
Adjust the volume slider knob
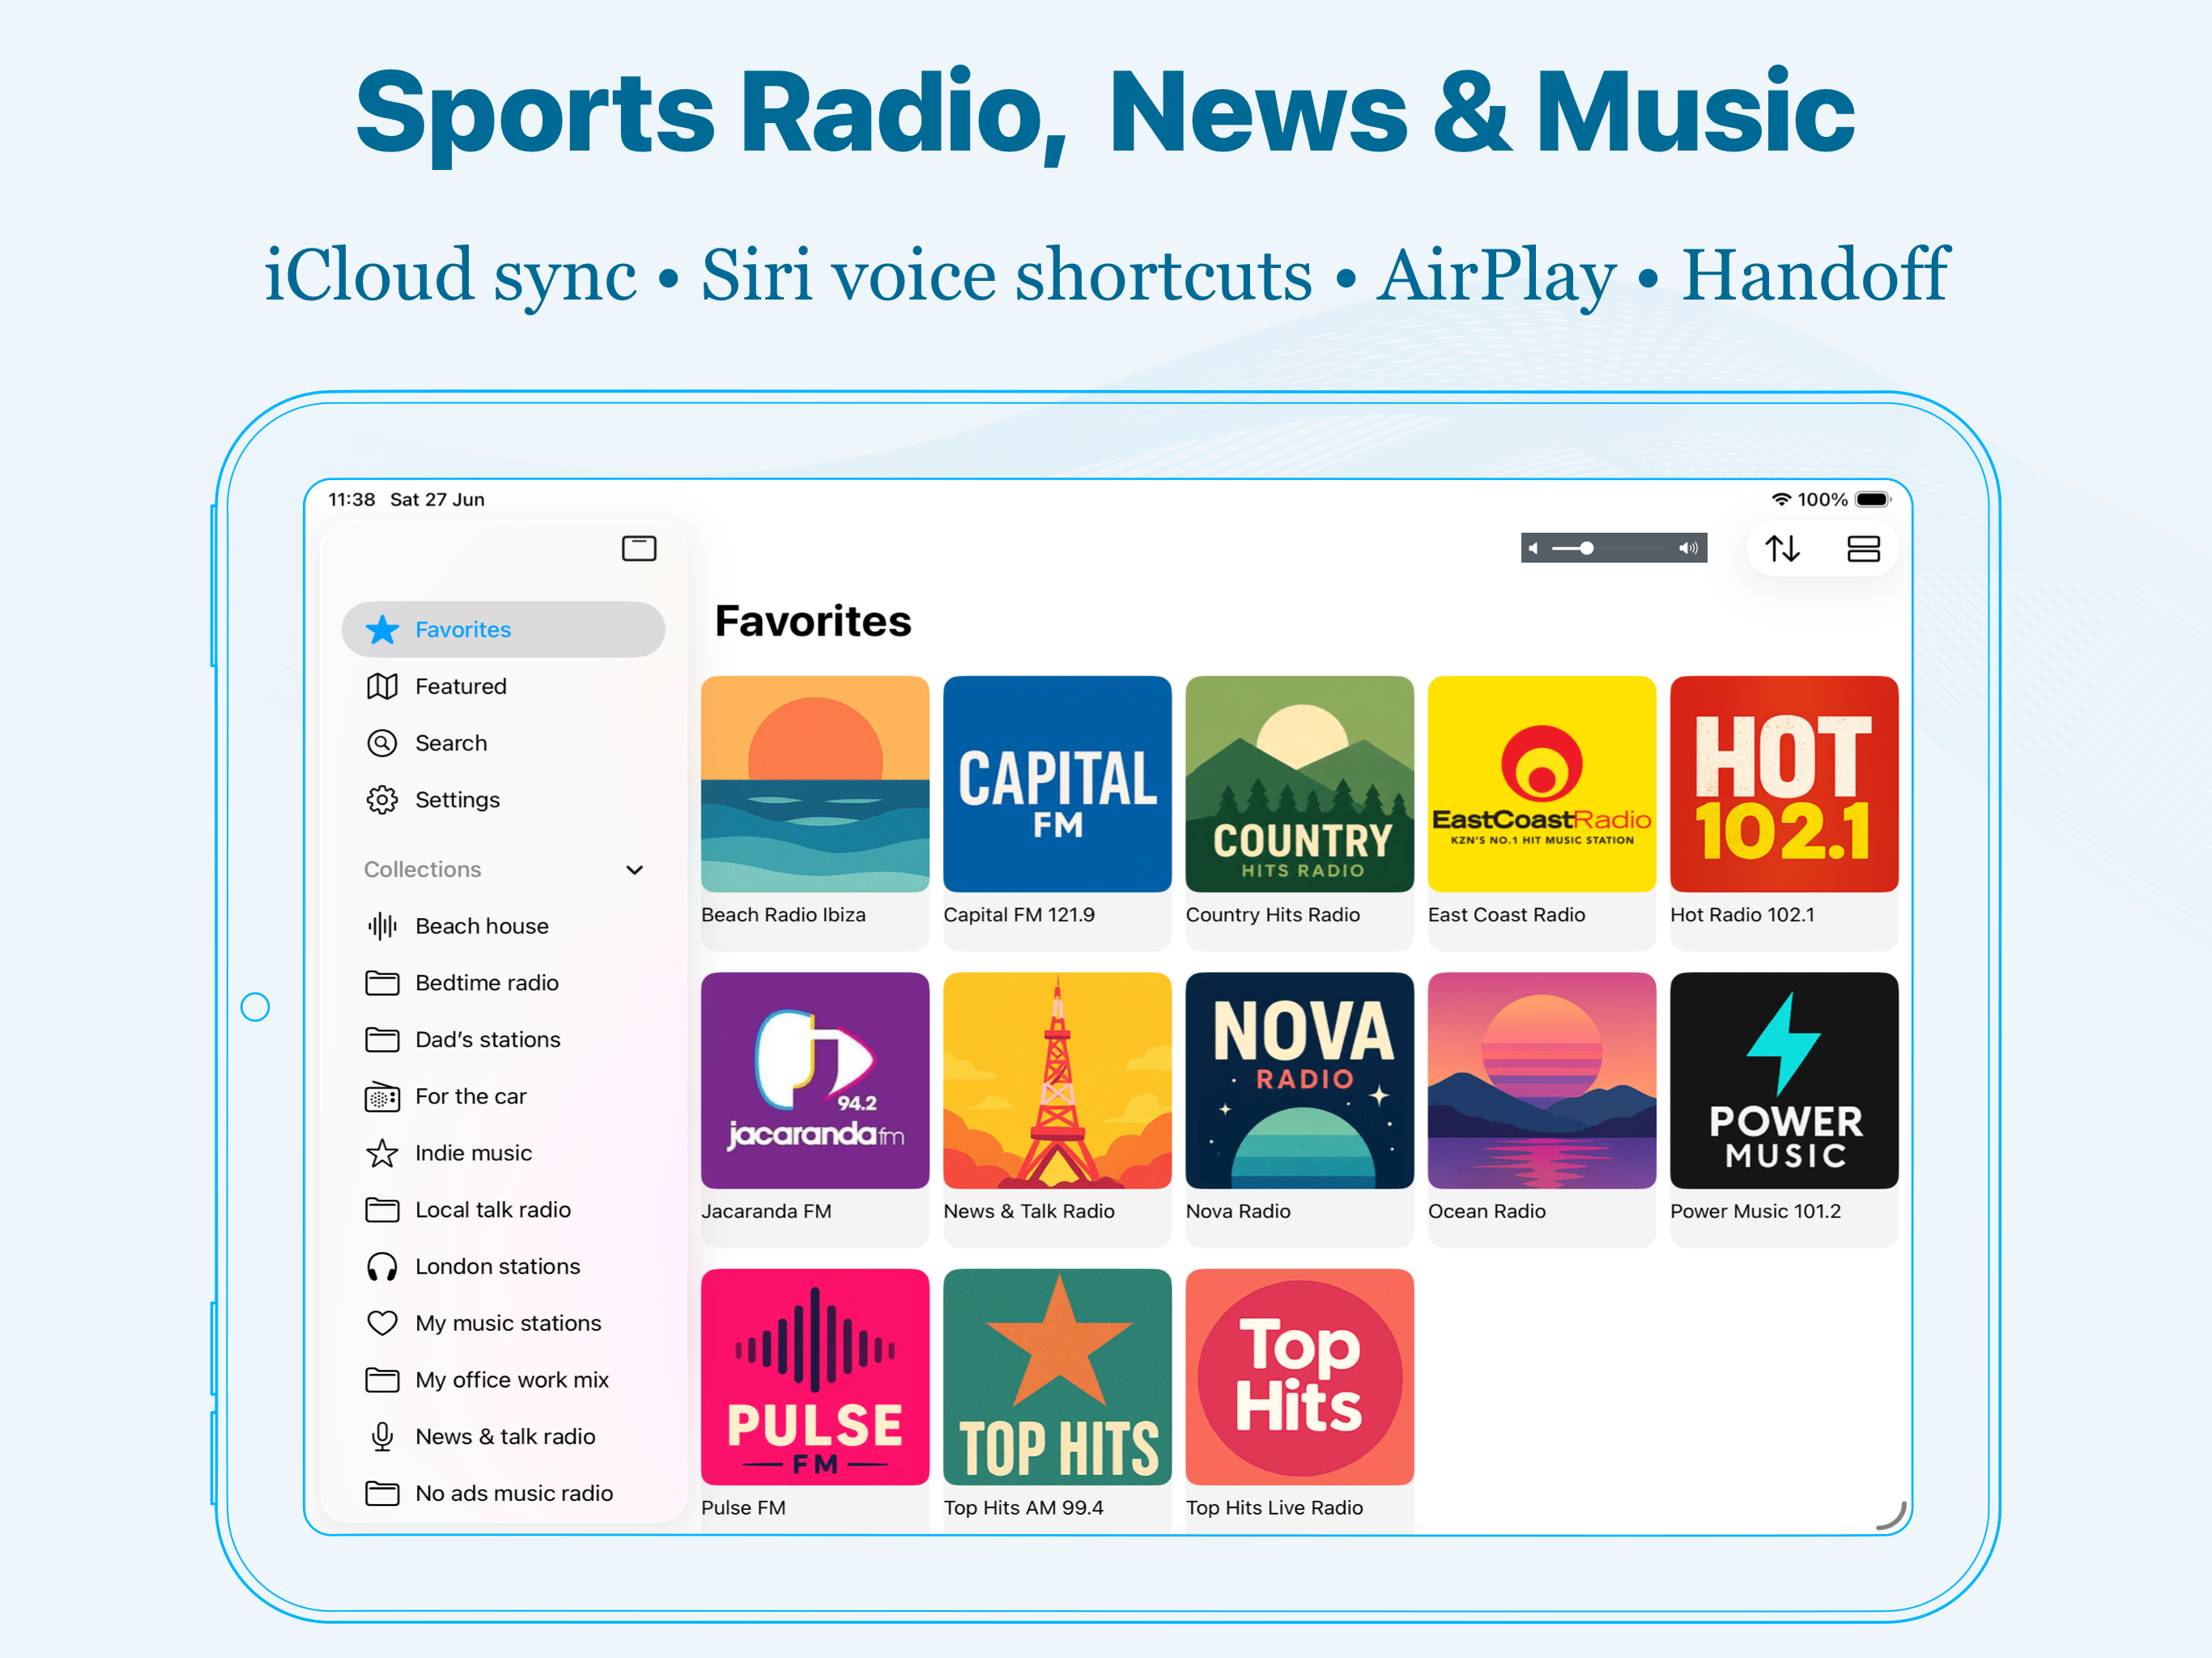(x=1587, y=548)
